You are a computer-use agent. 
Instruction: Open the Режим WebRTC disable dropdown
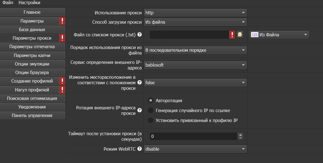click(x=195, y=149)
